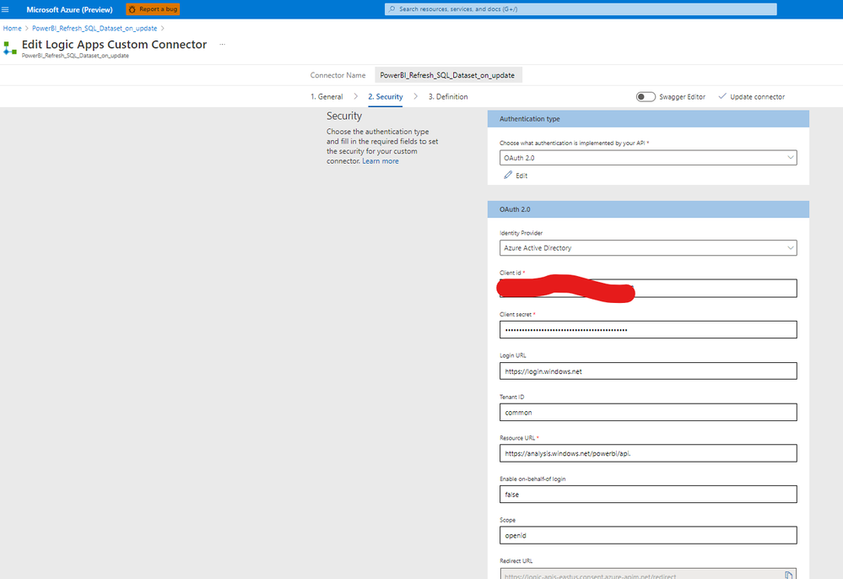Click the Edit authentication link
This screenshot has width=843, height=579.
point(521,176)
